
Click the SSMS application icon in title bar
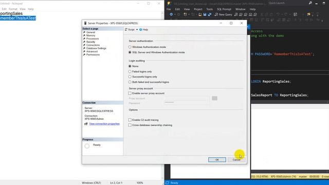coord(169,3)
